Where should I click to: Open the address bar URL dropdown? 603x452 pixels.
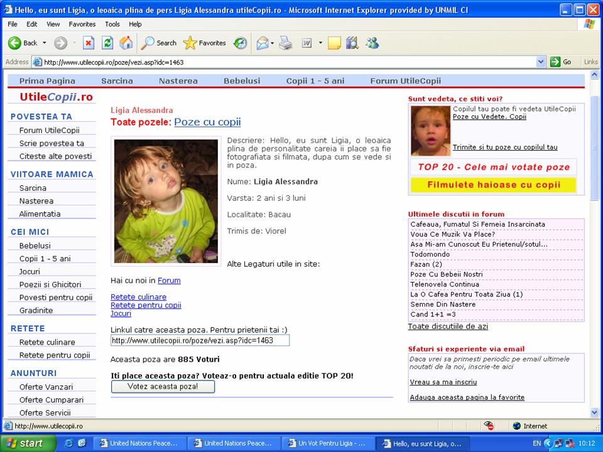click(541, 62)
